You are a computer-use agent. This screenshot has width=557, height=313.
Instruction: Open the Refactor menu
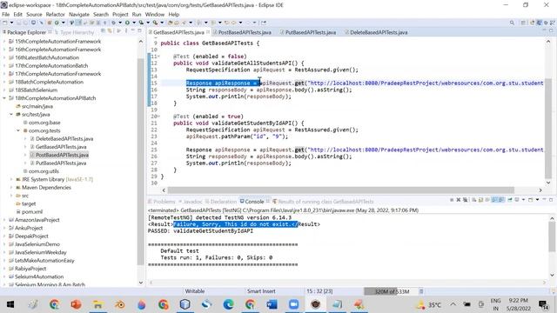[55, 14]
